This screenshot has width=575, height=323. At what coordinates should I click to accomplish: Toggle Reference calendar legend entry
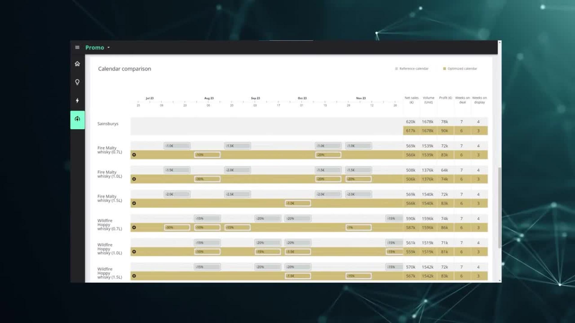412,68
